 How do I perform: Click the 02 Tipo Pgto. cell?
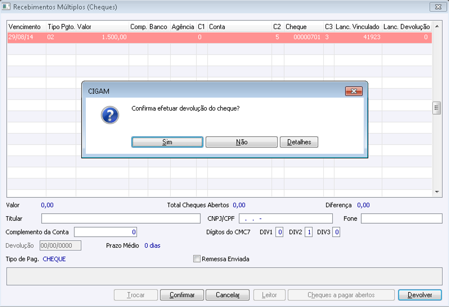(x=61, y=37)
